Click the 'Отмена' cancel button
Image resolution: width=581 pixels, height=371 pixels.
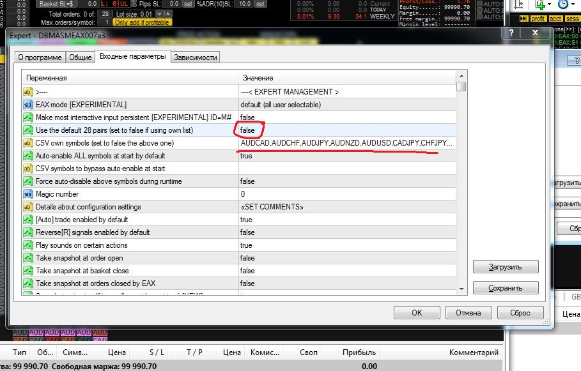pos(469,312)
